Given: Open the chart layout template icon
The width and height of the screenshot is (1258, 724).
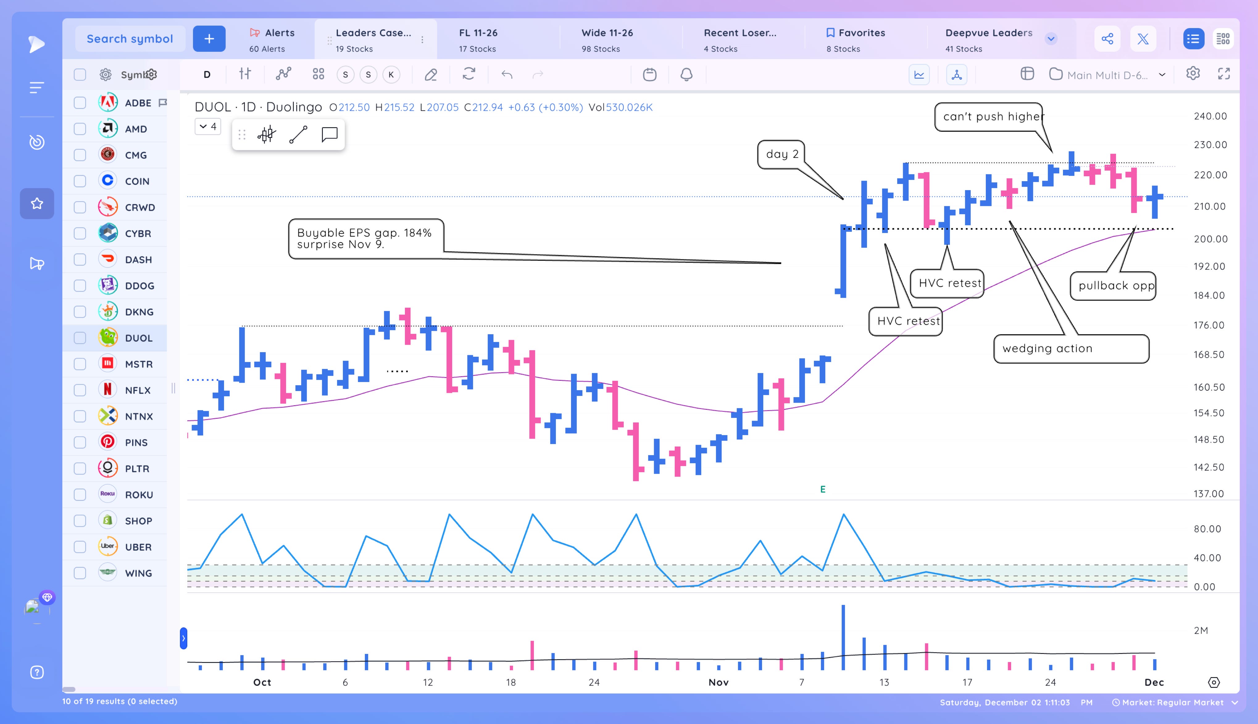Looking at the screenshot, I should tap(1027, 74).
